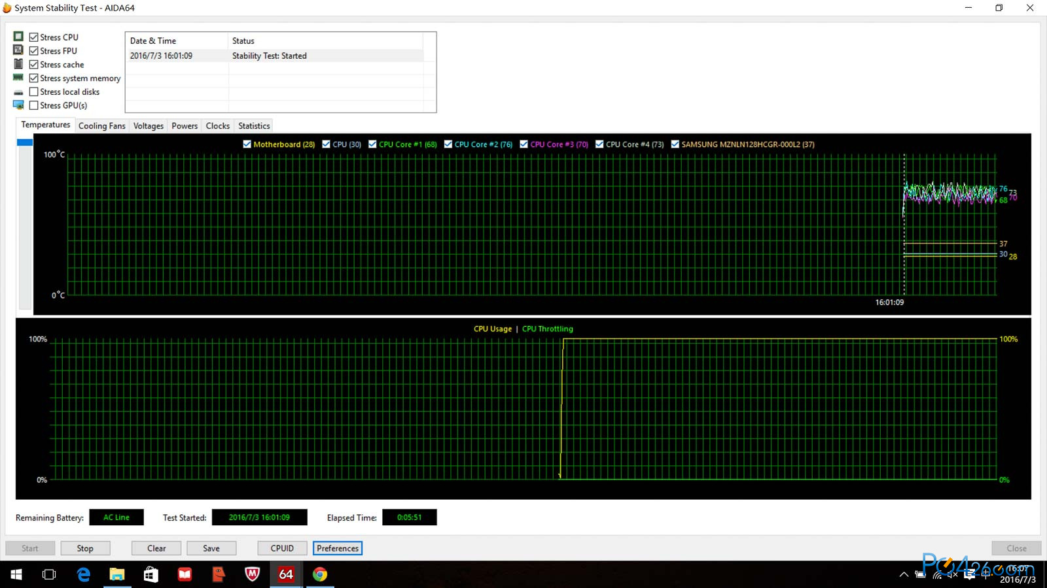View the Statistics tab
Screen dimensions: 1047x588
254,126
